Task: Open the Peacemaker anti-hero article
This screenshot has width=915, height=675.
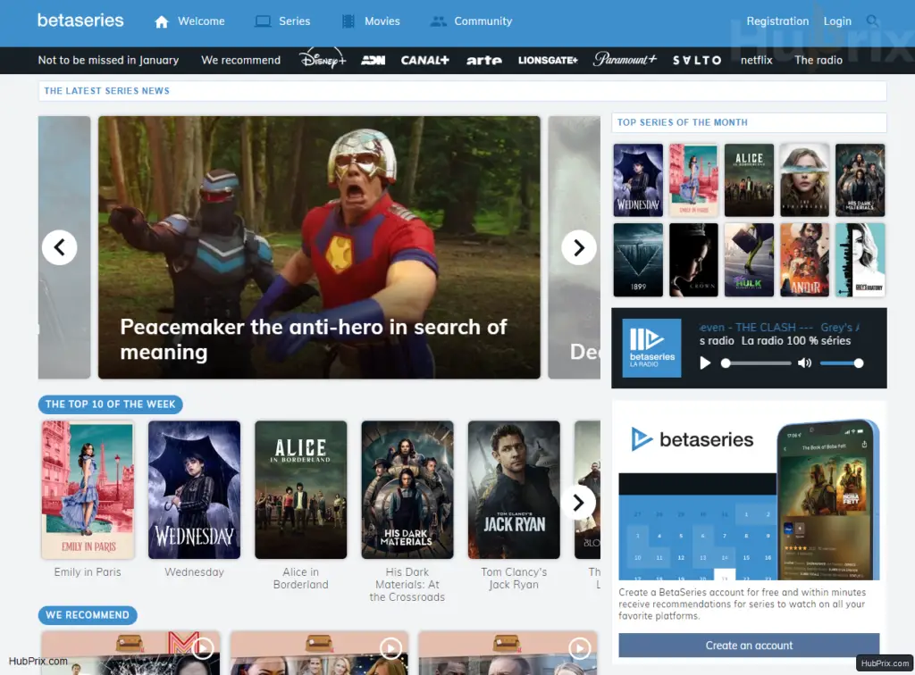Action: point(319,247)
